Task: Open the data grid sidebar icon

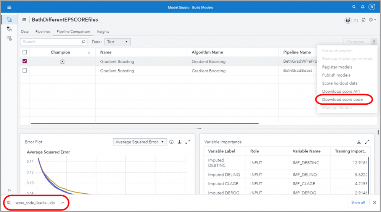Action: [9, 38]
